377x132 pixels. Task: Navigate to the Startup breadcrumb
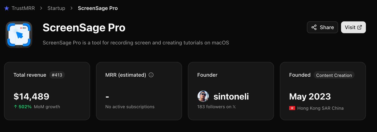tap(56, 8)
